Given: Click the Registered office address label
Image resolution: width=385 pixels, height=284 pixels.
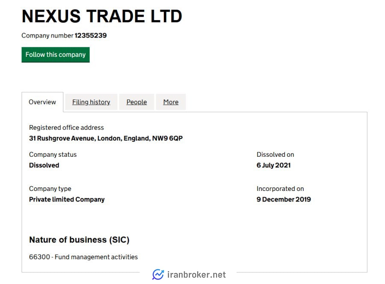Looking at the screenshot, I should (x=66, y=128).
